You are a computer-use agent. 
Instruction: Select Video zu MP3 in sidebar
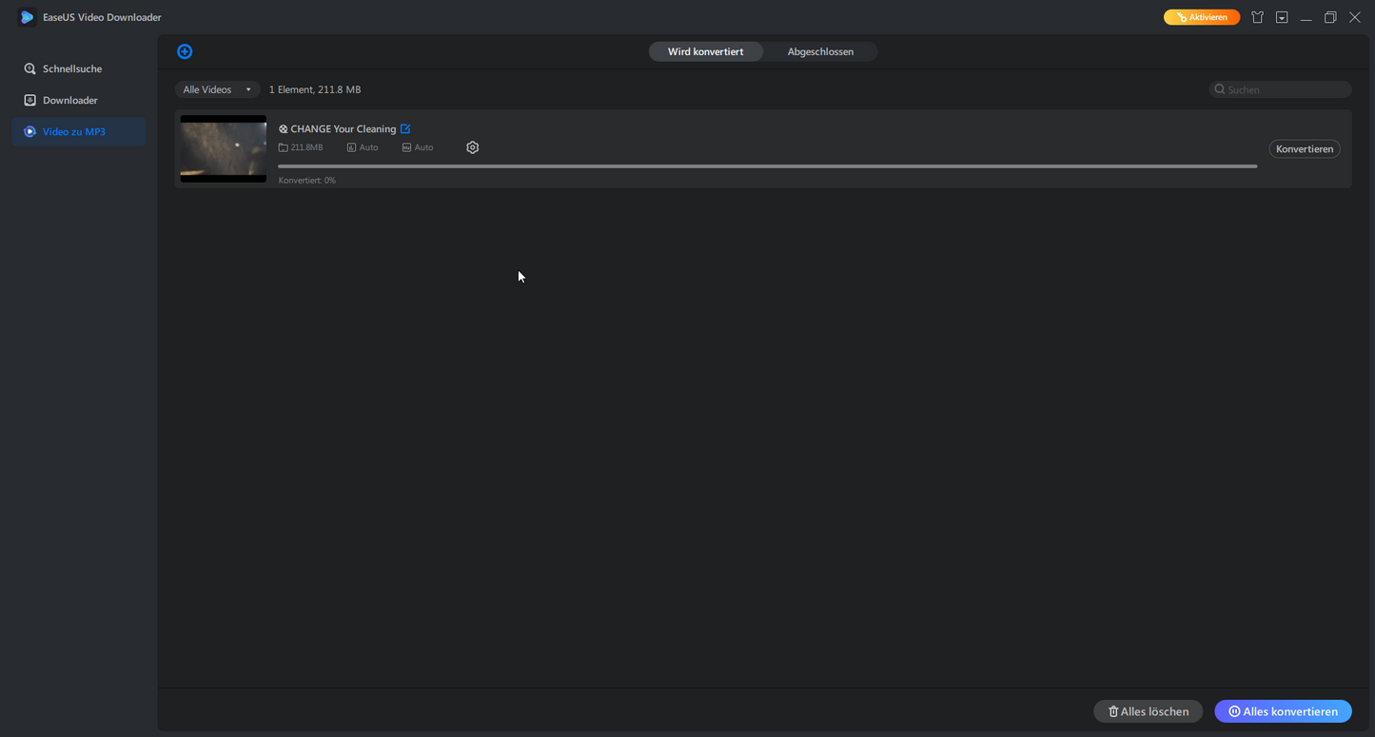[74, 131]
